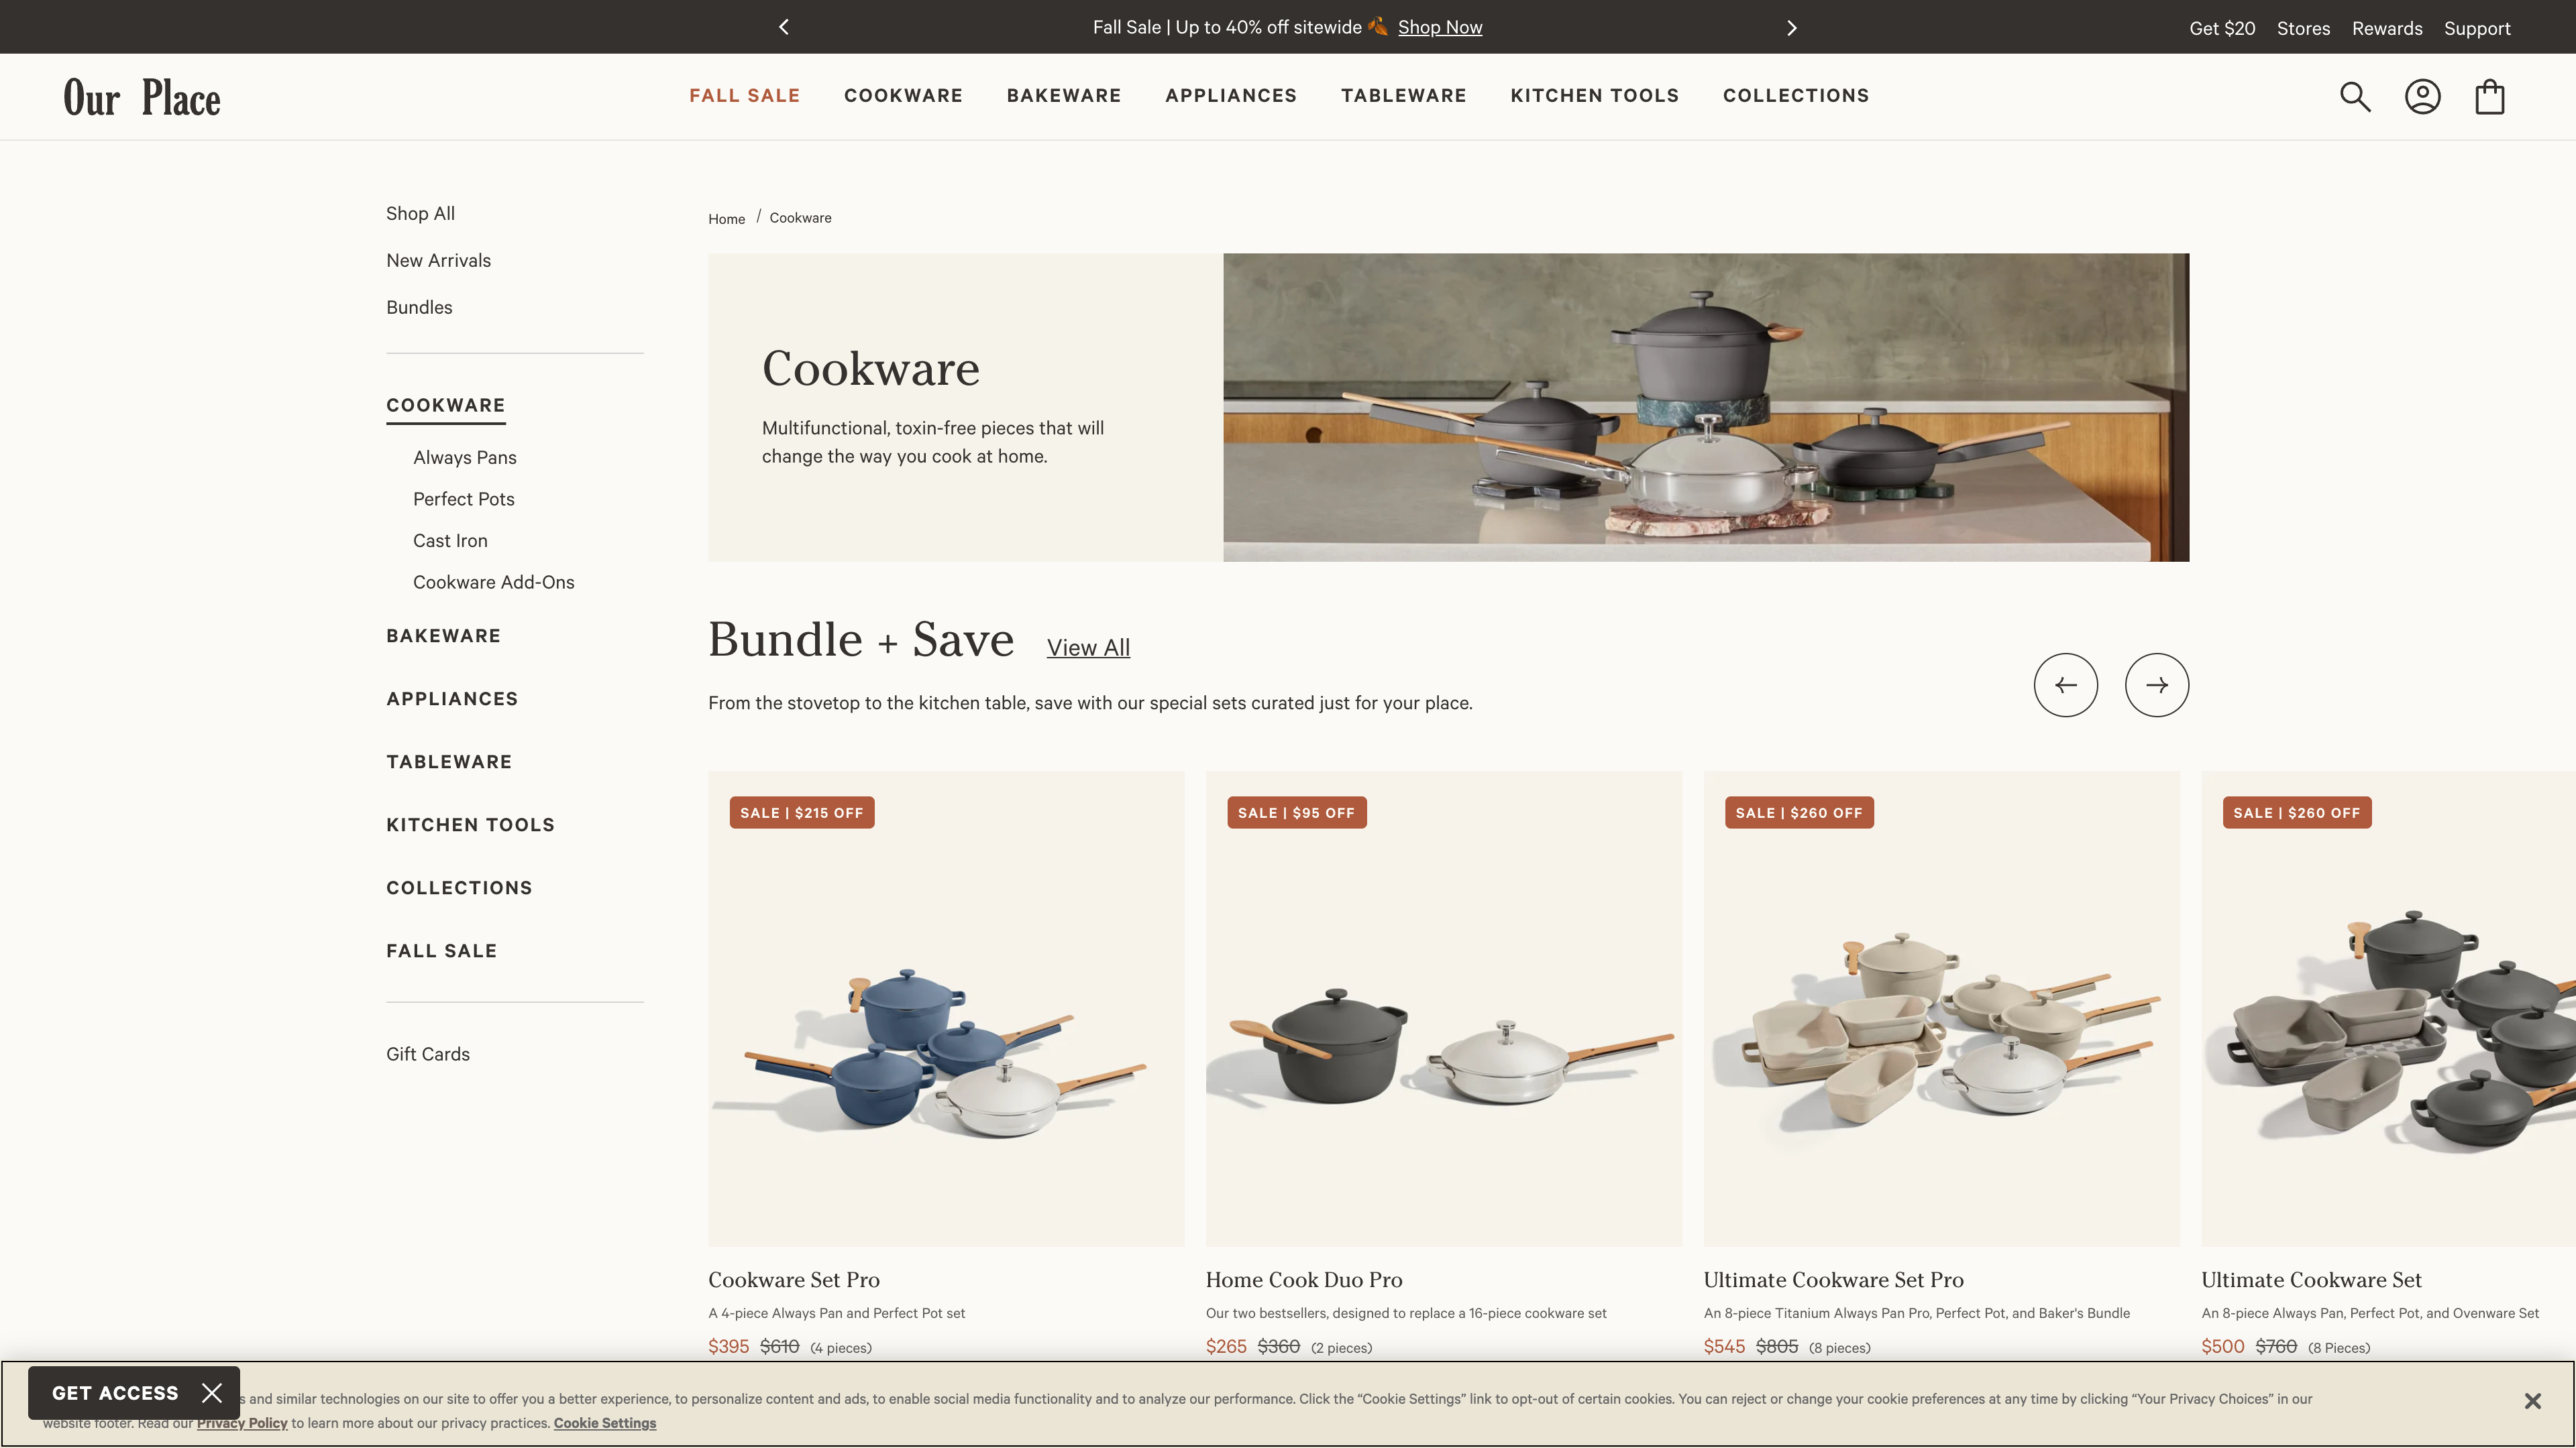Image resolution: width=2576 pixels, height=1448 pixels.
Task: Open Fall Sale in top navigation
Action: tap(744, 96)
